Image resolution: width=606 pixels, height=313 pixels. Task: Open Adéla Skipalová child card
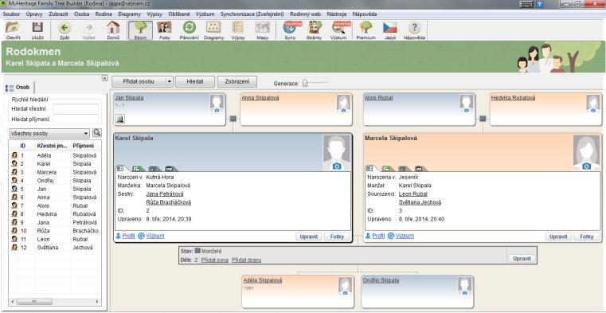298,291
